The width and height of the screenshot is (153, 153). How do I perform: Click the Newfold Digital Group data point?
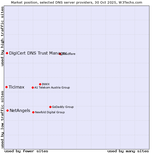click(33, 112)
